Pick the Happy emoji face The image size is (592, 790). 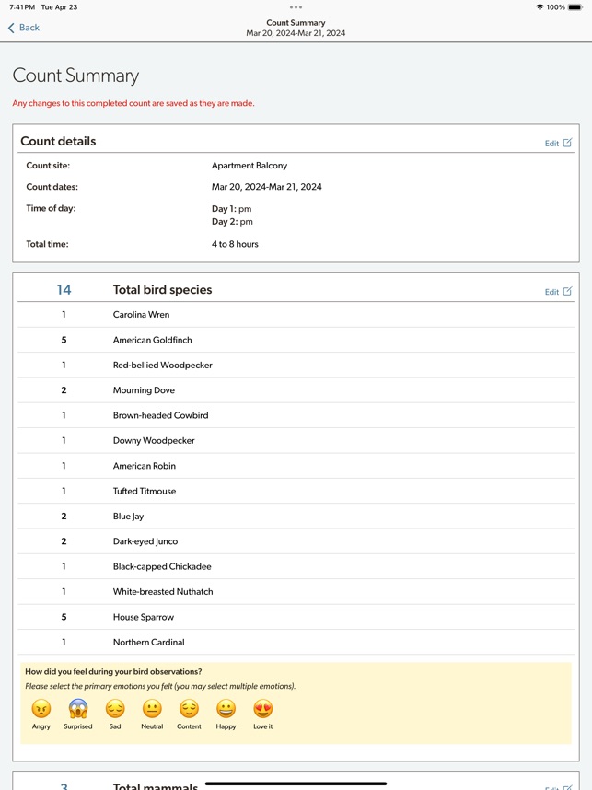pyautogui.click(x=226, y=709)
